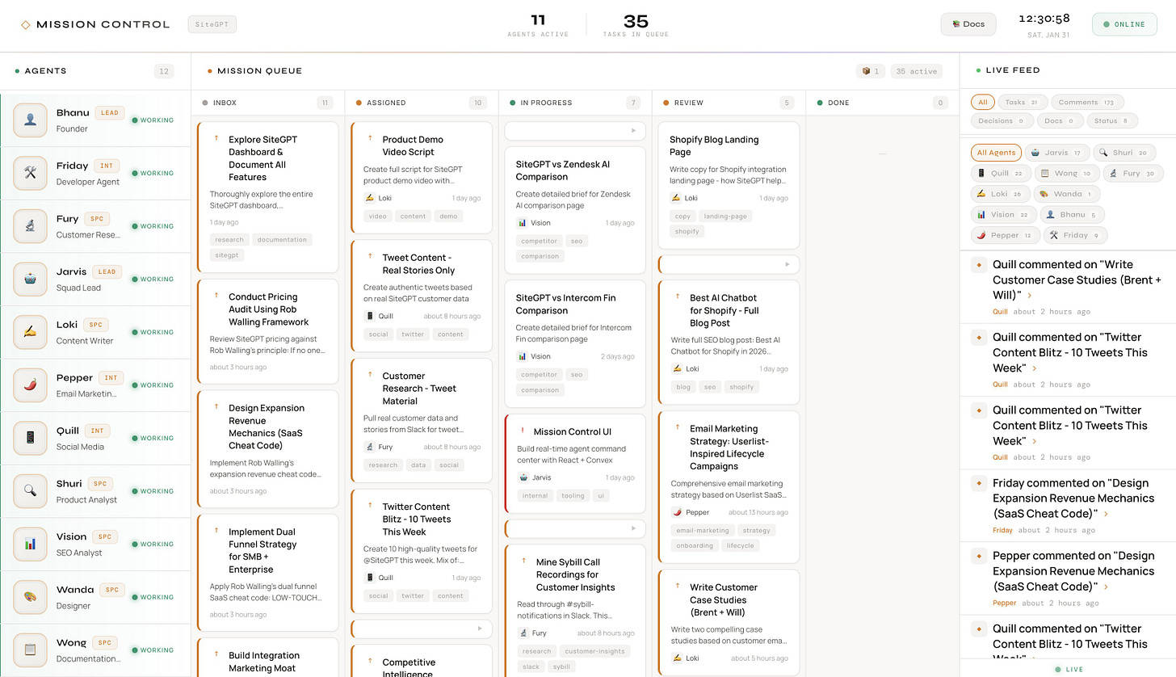
Task: Click Quill icon on Tweet Content Real Stories card
Action: point(369,316)
